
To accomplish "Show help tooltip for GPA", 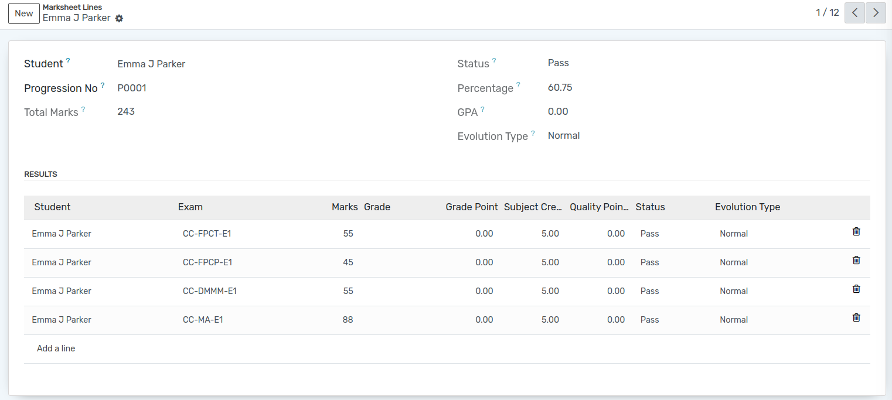I will pos(482,109).
